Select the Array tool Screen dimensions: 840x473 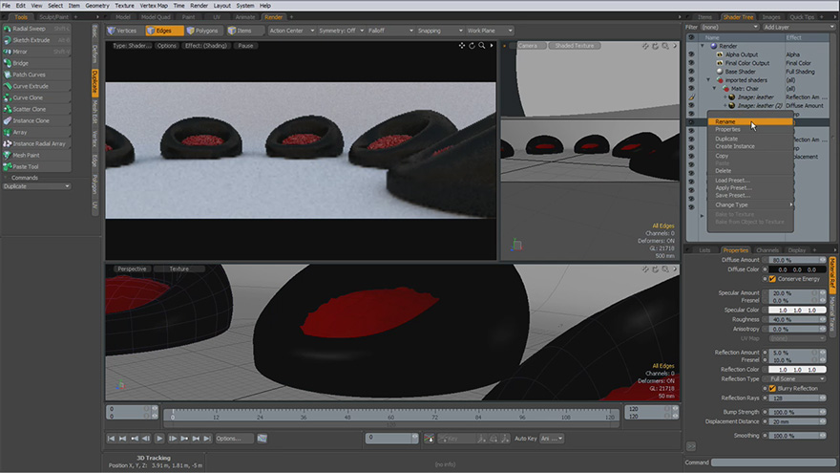tap(36, 133)
